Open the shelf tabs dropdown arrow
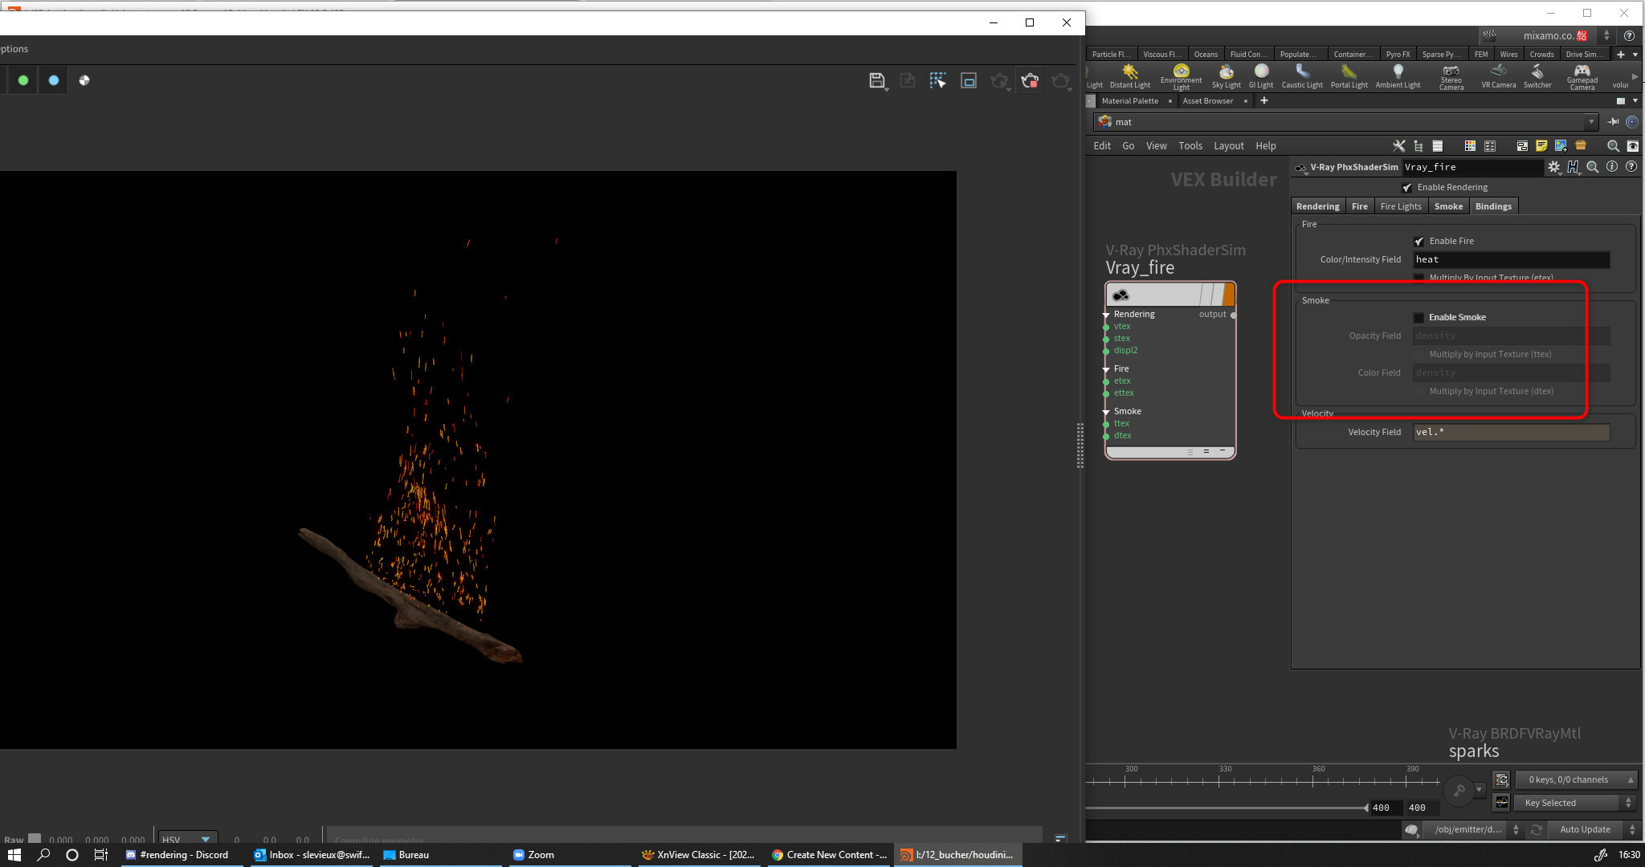The width and height of the screenshot is (1645, 867). tap(1635, 55)
